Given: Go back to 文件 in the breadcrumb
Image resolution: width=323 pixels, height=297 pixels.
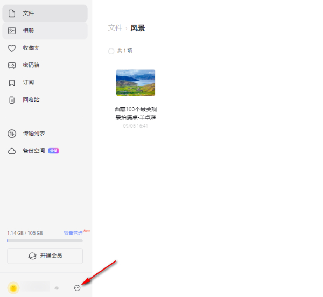Looking at the screenshot, I should (115, 28).
